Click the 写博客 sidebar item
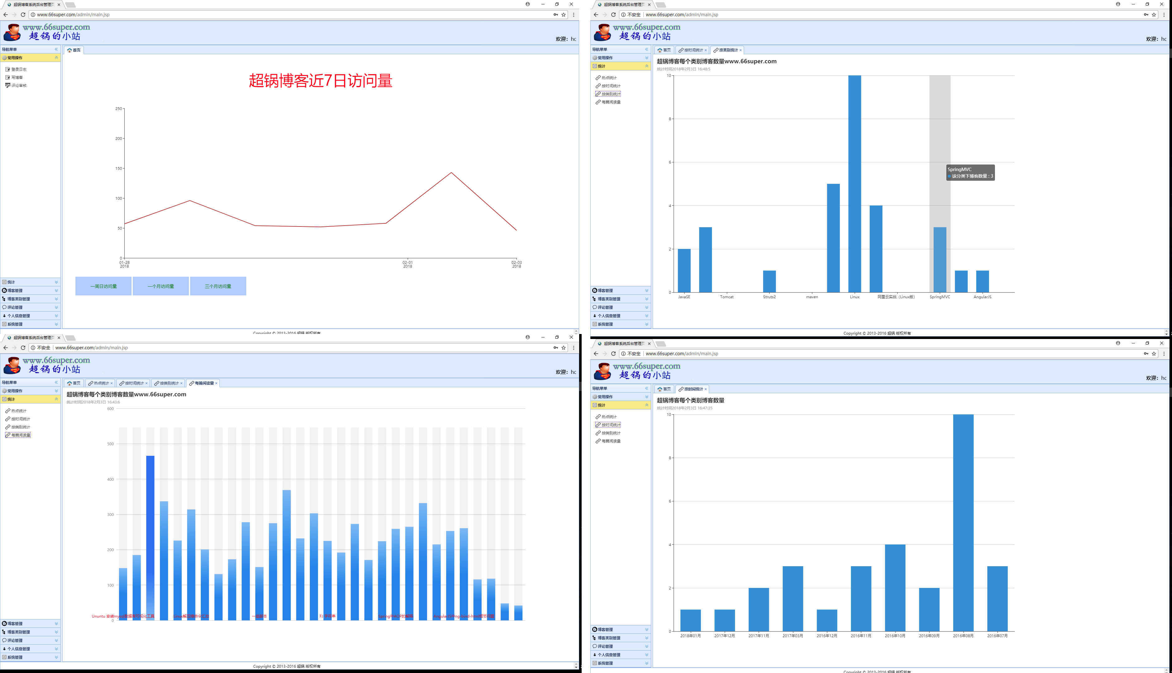 tap(17, 78)
